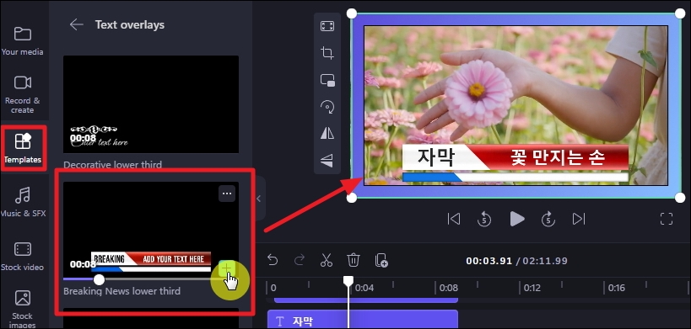This screenshot has height=329, width=691.
Task: Click the top-right resize handle of preview
Action: [x=680, y=13]
